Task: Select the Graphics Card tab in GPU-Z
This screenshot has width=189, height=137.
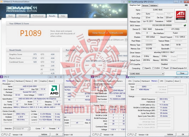Action: coord(135,5)
